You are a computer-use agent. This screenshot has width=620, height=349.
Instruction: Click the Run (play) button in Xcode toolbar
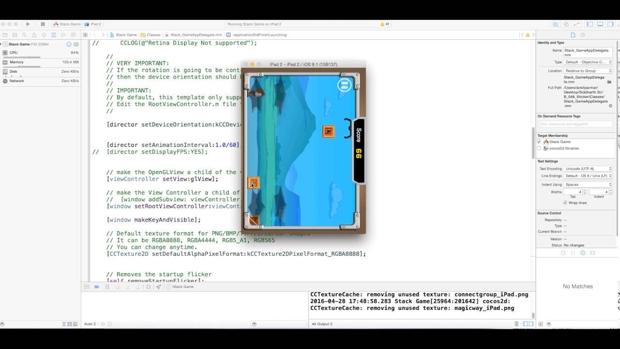click(28, 24)
